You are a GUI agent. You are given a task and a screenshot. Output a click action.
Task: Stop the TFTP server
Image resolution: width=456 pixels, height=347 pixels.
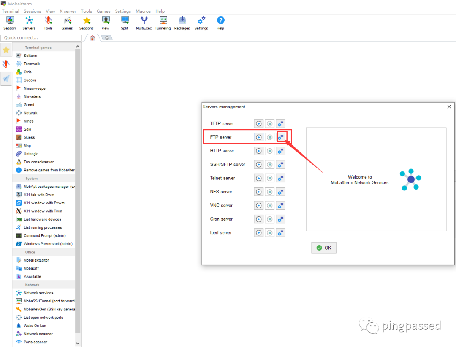(269, 123)
